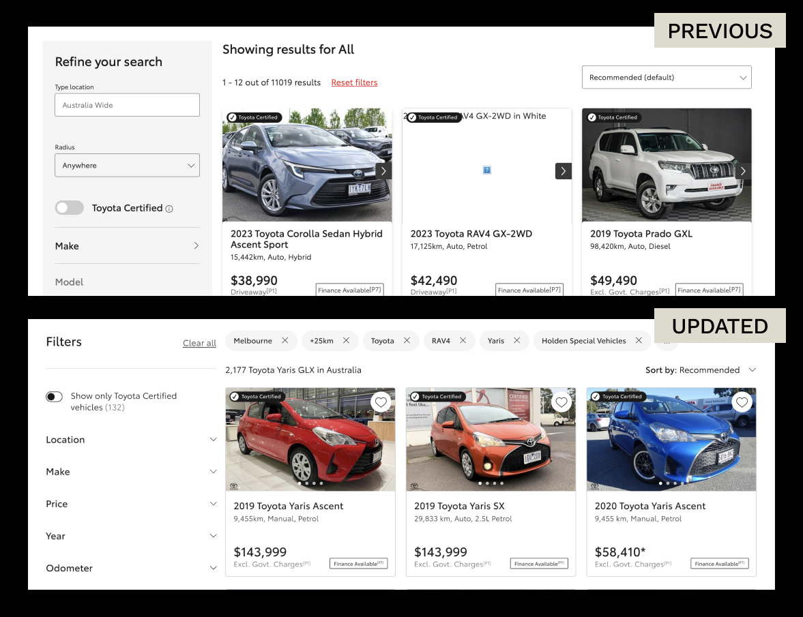Remove the Yaris filter chip
This screenshot has height=617, width=803.
click(516, 341)
